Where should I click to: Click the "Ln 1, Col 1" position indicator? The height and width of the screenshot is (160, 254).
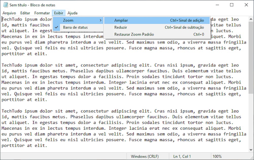coord(182,156)
